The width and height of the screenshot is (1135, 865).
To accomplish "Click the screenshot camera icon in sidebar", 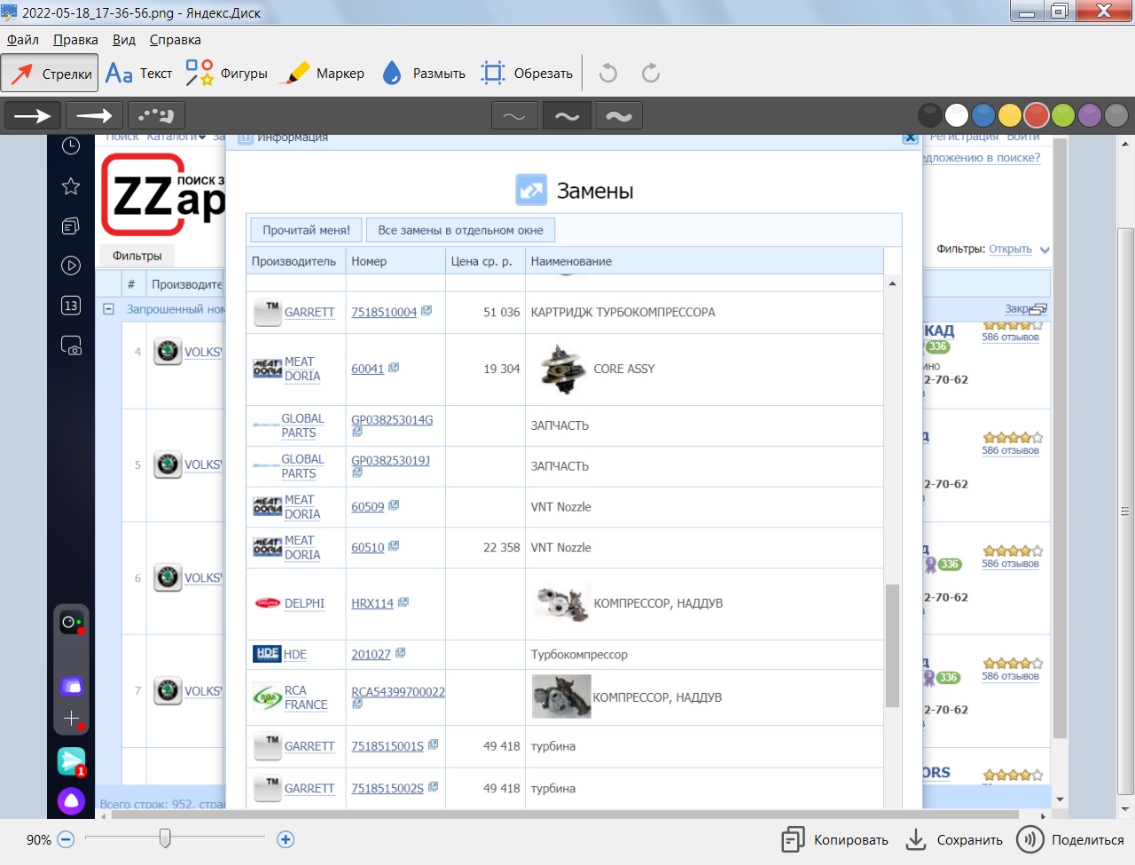I will (71, 346).
